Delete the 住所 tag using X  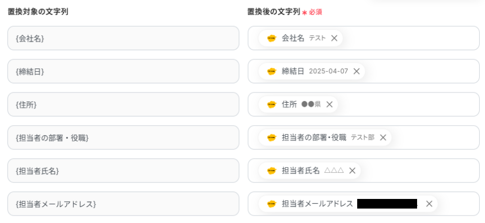(x=329, y=105)
